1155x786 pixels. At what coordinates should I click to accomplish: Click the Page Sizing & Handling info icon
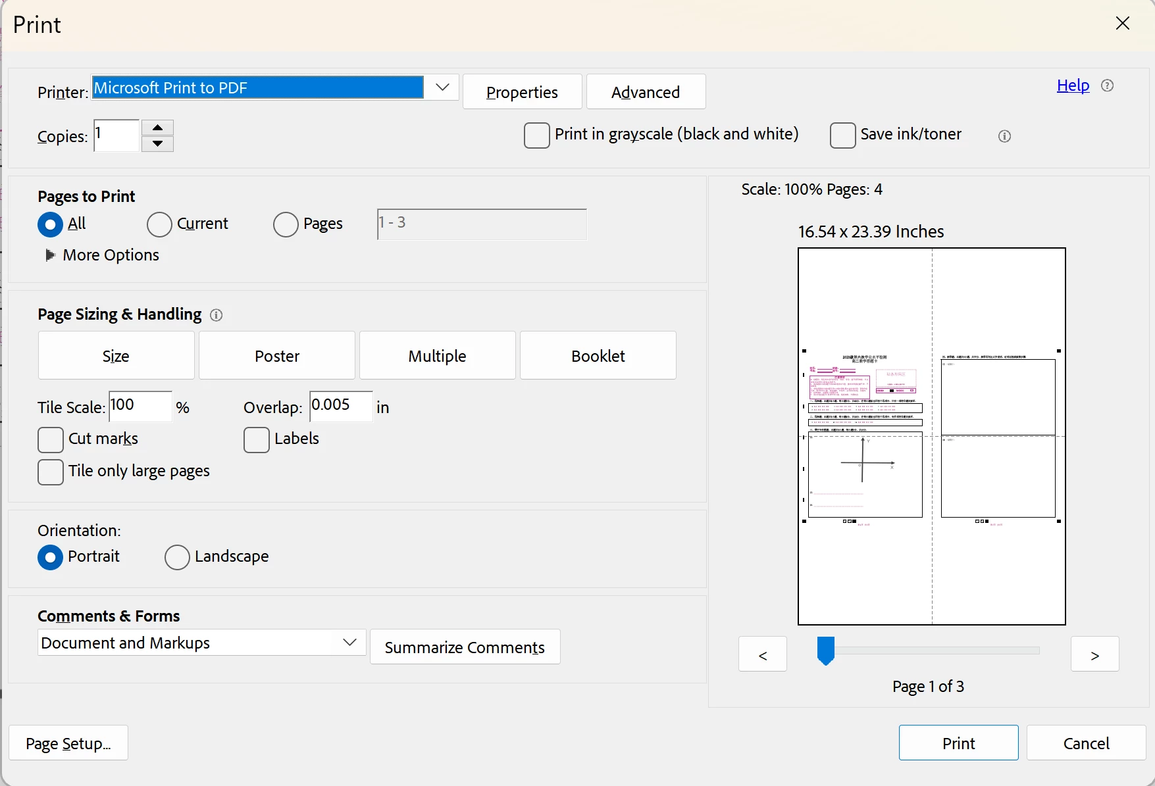(x=216, y=315)
